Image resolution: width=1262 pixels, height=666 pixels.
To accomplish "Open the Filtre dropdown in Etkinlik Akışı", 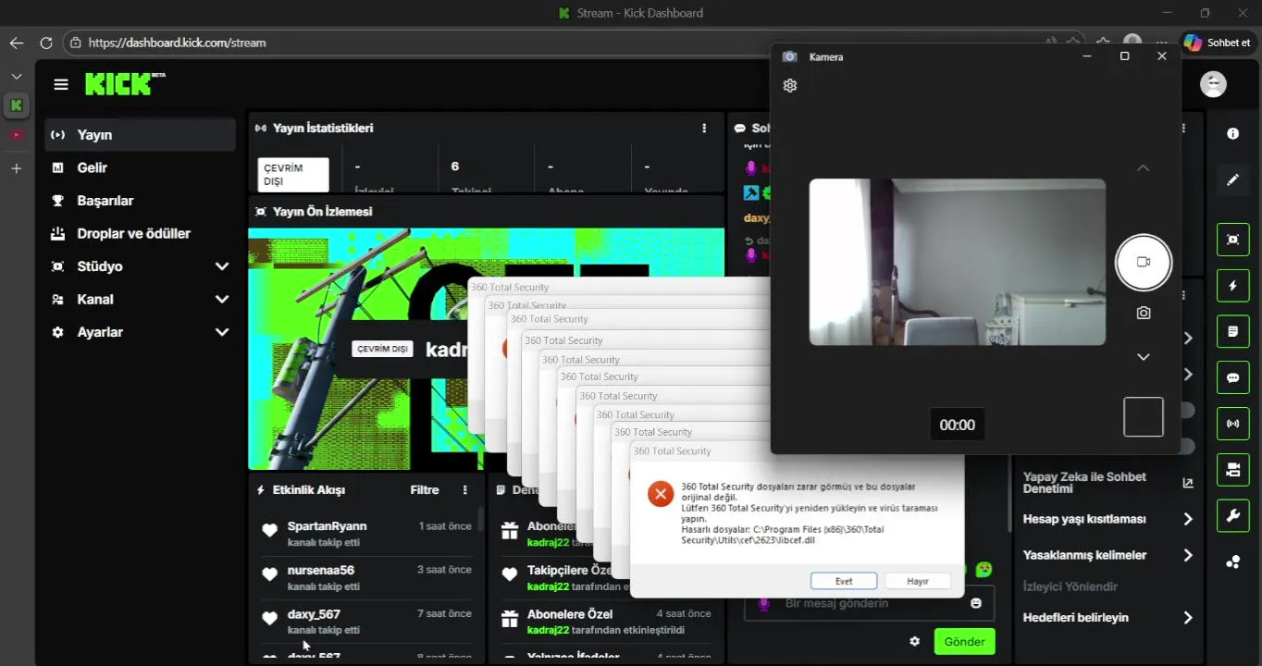I will click(425, 490).
